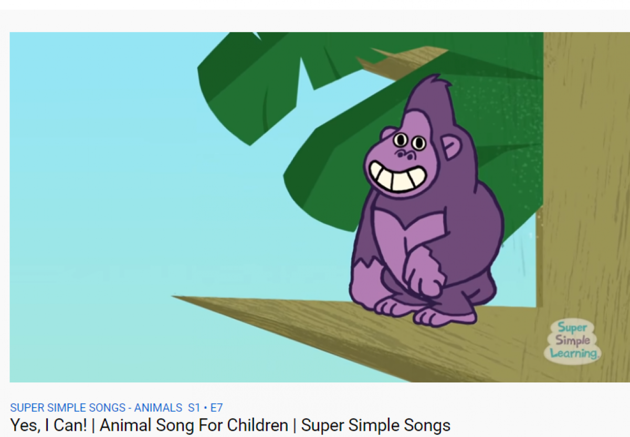Click the video title "Yes, I Can!"

coord(48,425)
